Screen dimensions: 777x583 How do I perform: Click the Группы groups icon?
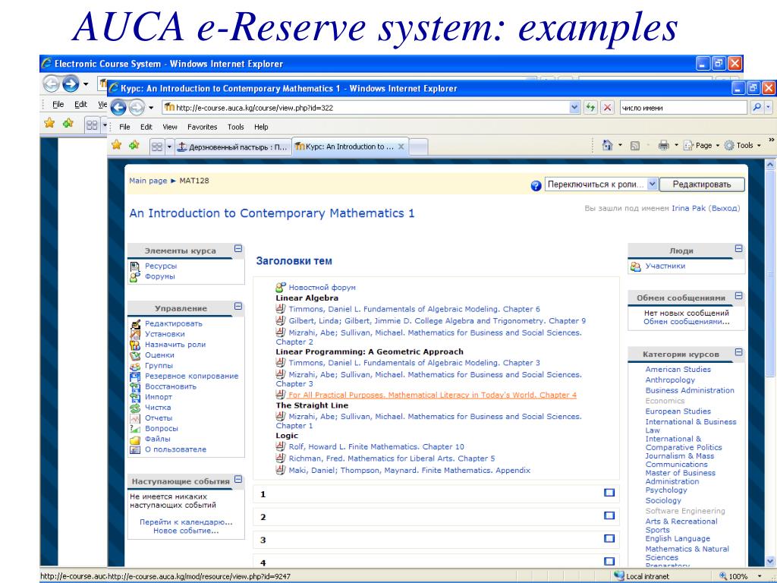135,366
